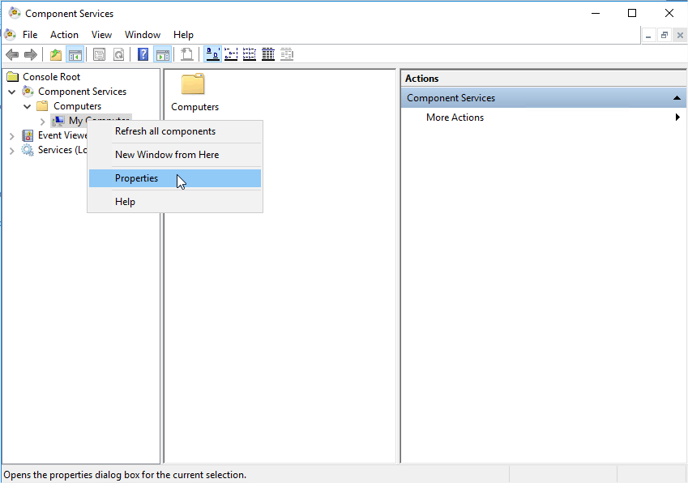Screen dimensions: 688x483
Task: Click the Forward arrow in toolbar
Action: (x=31, y=54)
